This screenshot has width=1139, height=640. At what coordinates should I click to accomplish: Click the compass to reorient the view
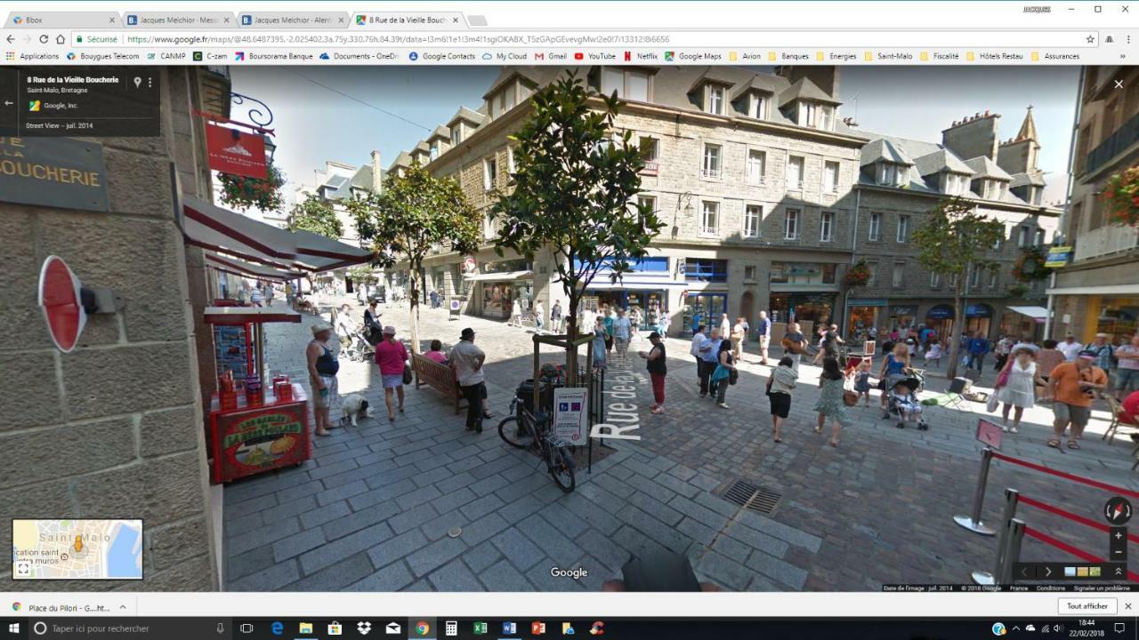[1118, 510]
